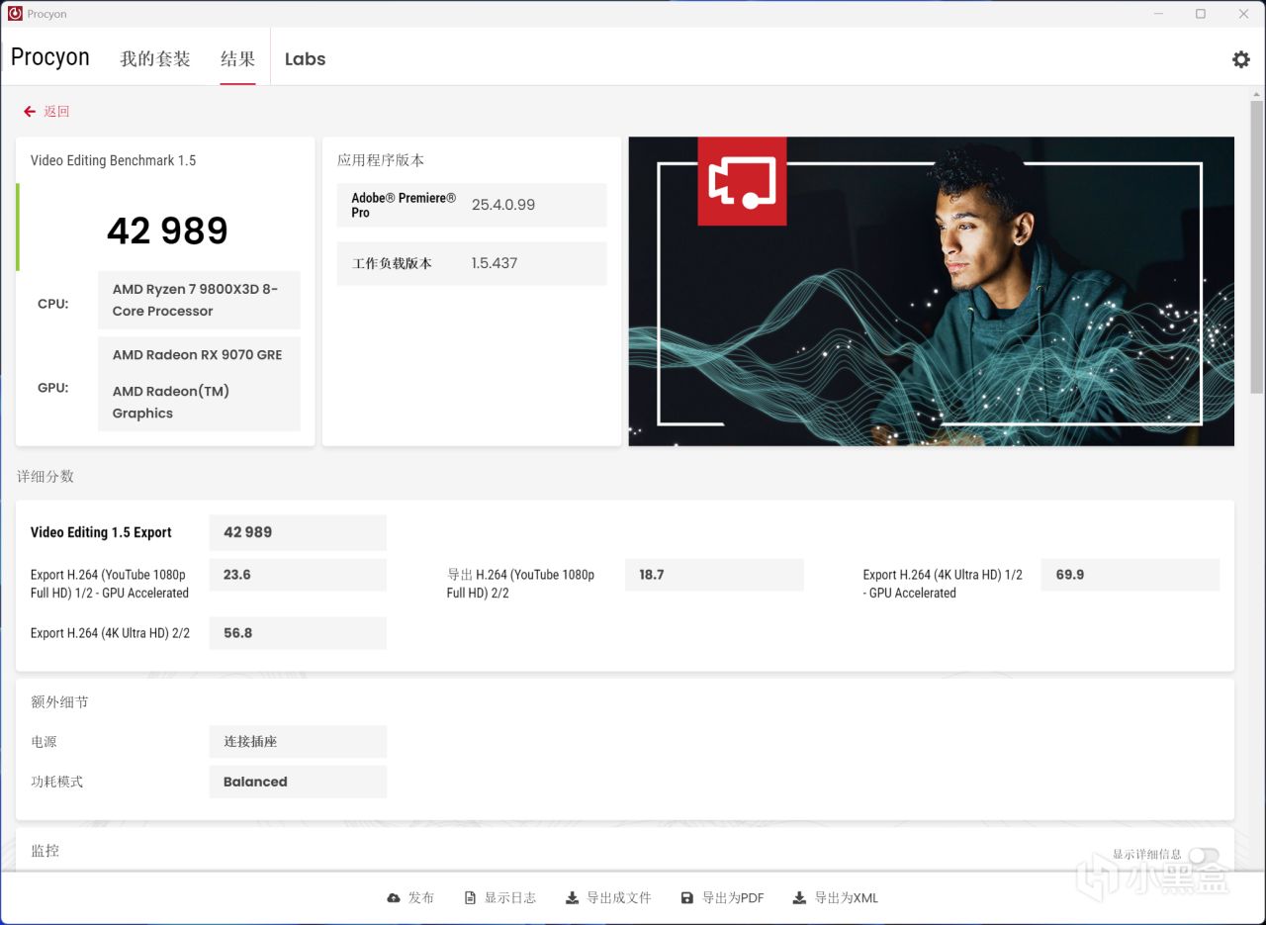Maximize the Procyon window

[x=1201, y=14]
